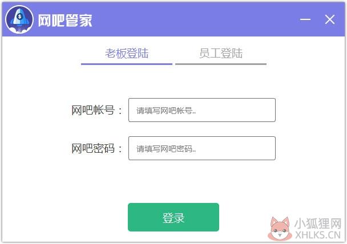The height and width of the screenshot is (244, 347).
Task: Close the 网吧管家 window with the X
Action: point(330,19)
